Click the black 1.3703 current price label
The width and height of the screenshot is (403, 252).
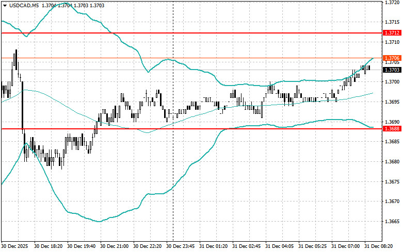(390, 70)
